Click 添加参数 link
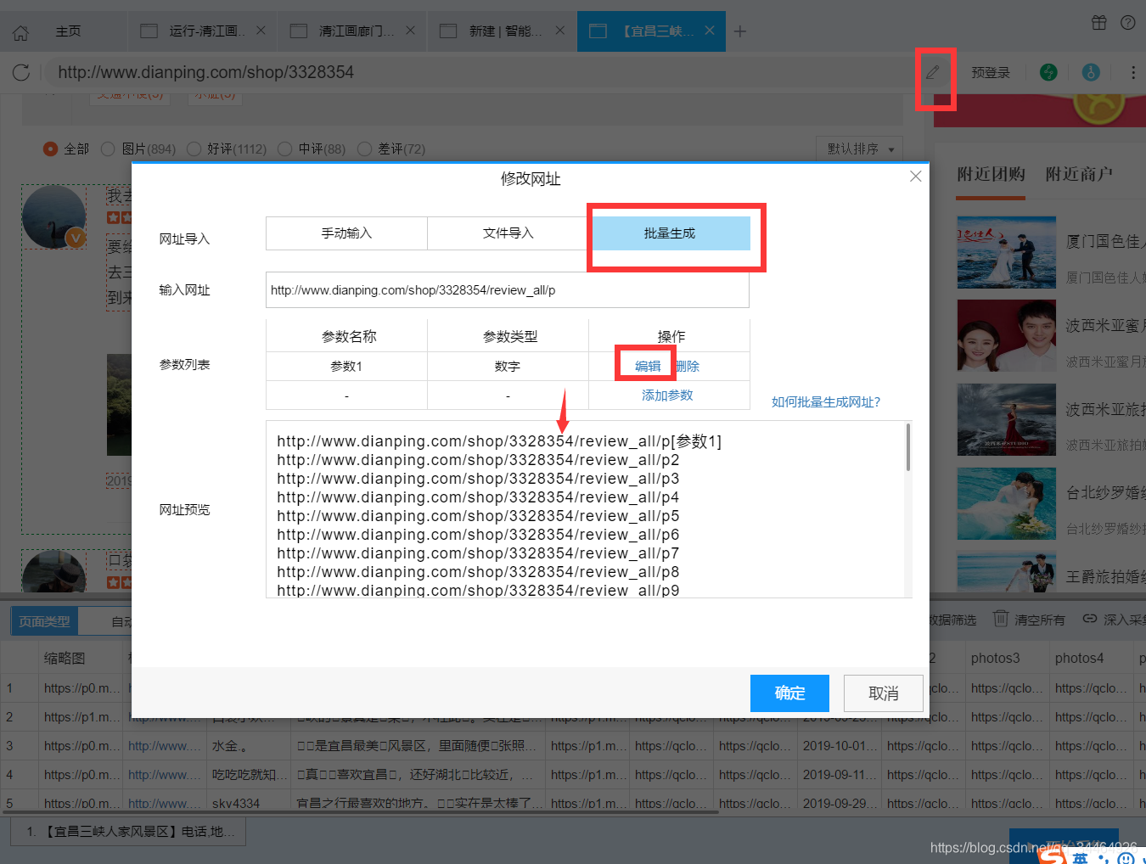Viewport: 1146px width, 864px height. point(667,396)
